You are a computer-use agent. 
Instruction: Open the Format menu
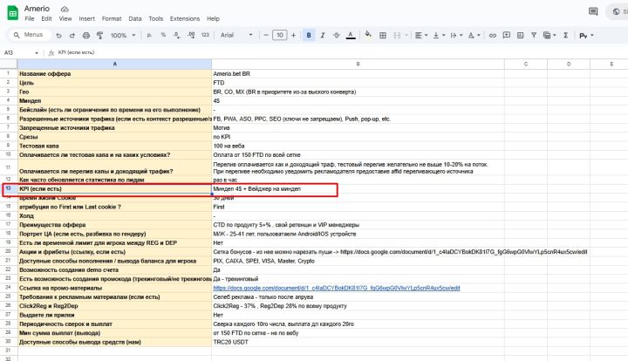(x=112, y=18)
